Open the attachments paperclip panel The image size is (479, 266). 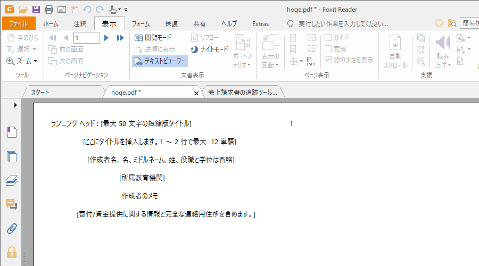[12, 228]
